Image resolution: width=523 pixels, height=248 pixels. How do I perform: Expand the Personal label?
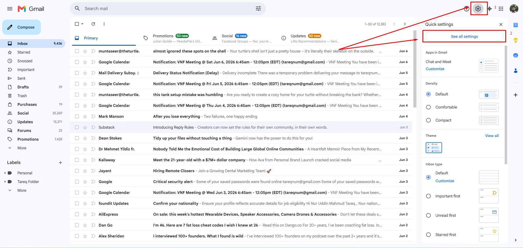click(5, 173)
